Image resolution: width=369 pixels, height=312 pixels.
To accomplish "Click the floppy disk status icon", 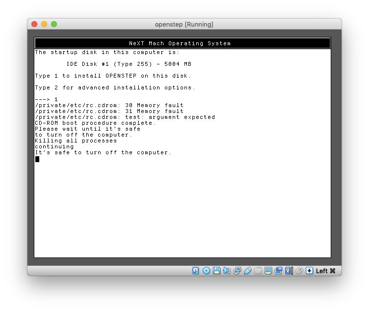I will pos(216,271).
